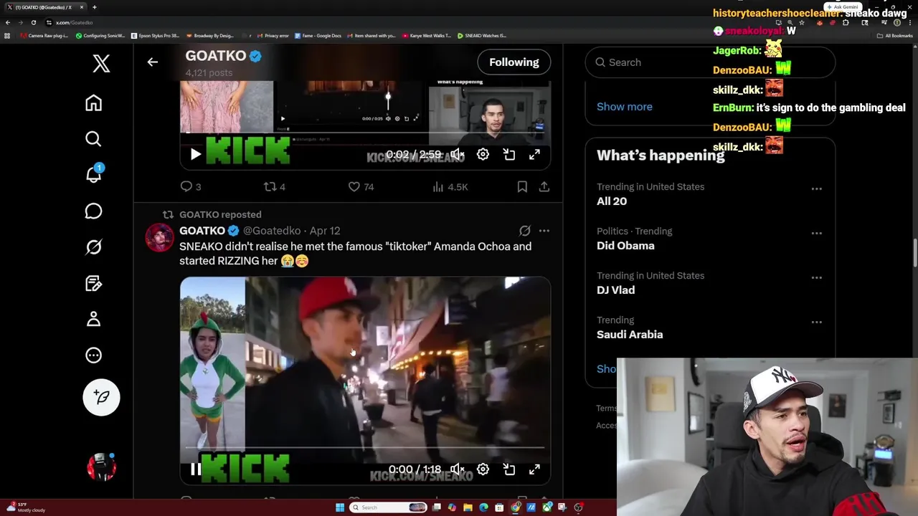Open the Fame - Google Docs bookmark
Screen dimensions: 918x516
pyautogui.click(x=317, y=35)
